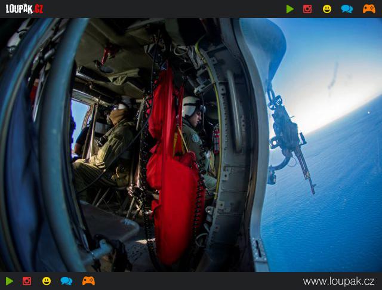Open the www.loupak.cz link in footer
Viewport: 382px width, 290px height.
click(x=338, y=281)
